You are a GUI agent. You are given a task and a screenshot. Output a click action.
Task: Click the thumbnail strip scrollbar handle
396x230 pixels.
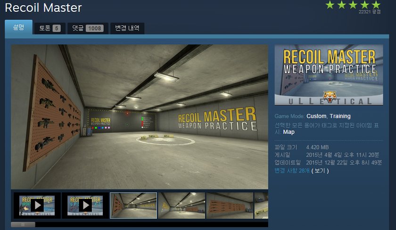23,224
